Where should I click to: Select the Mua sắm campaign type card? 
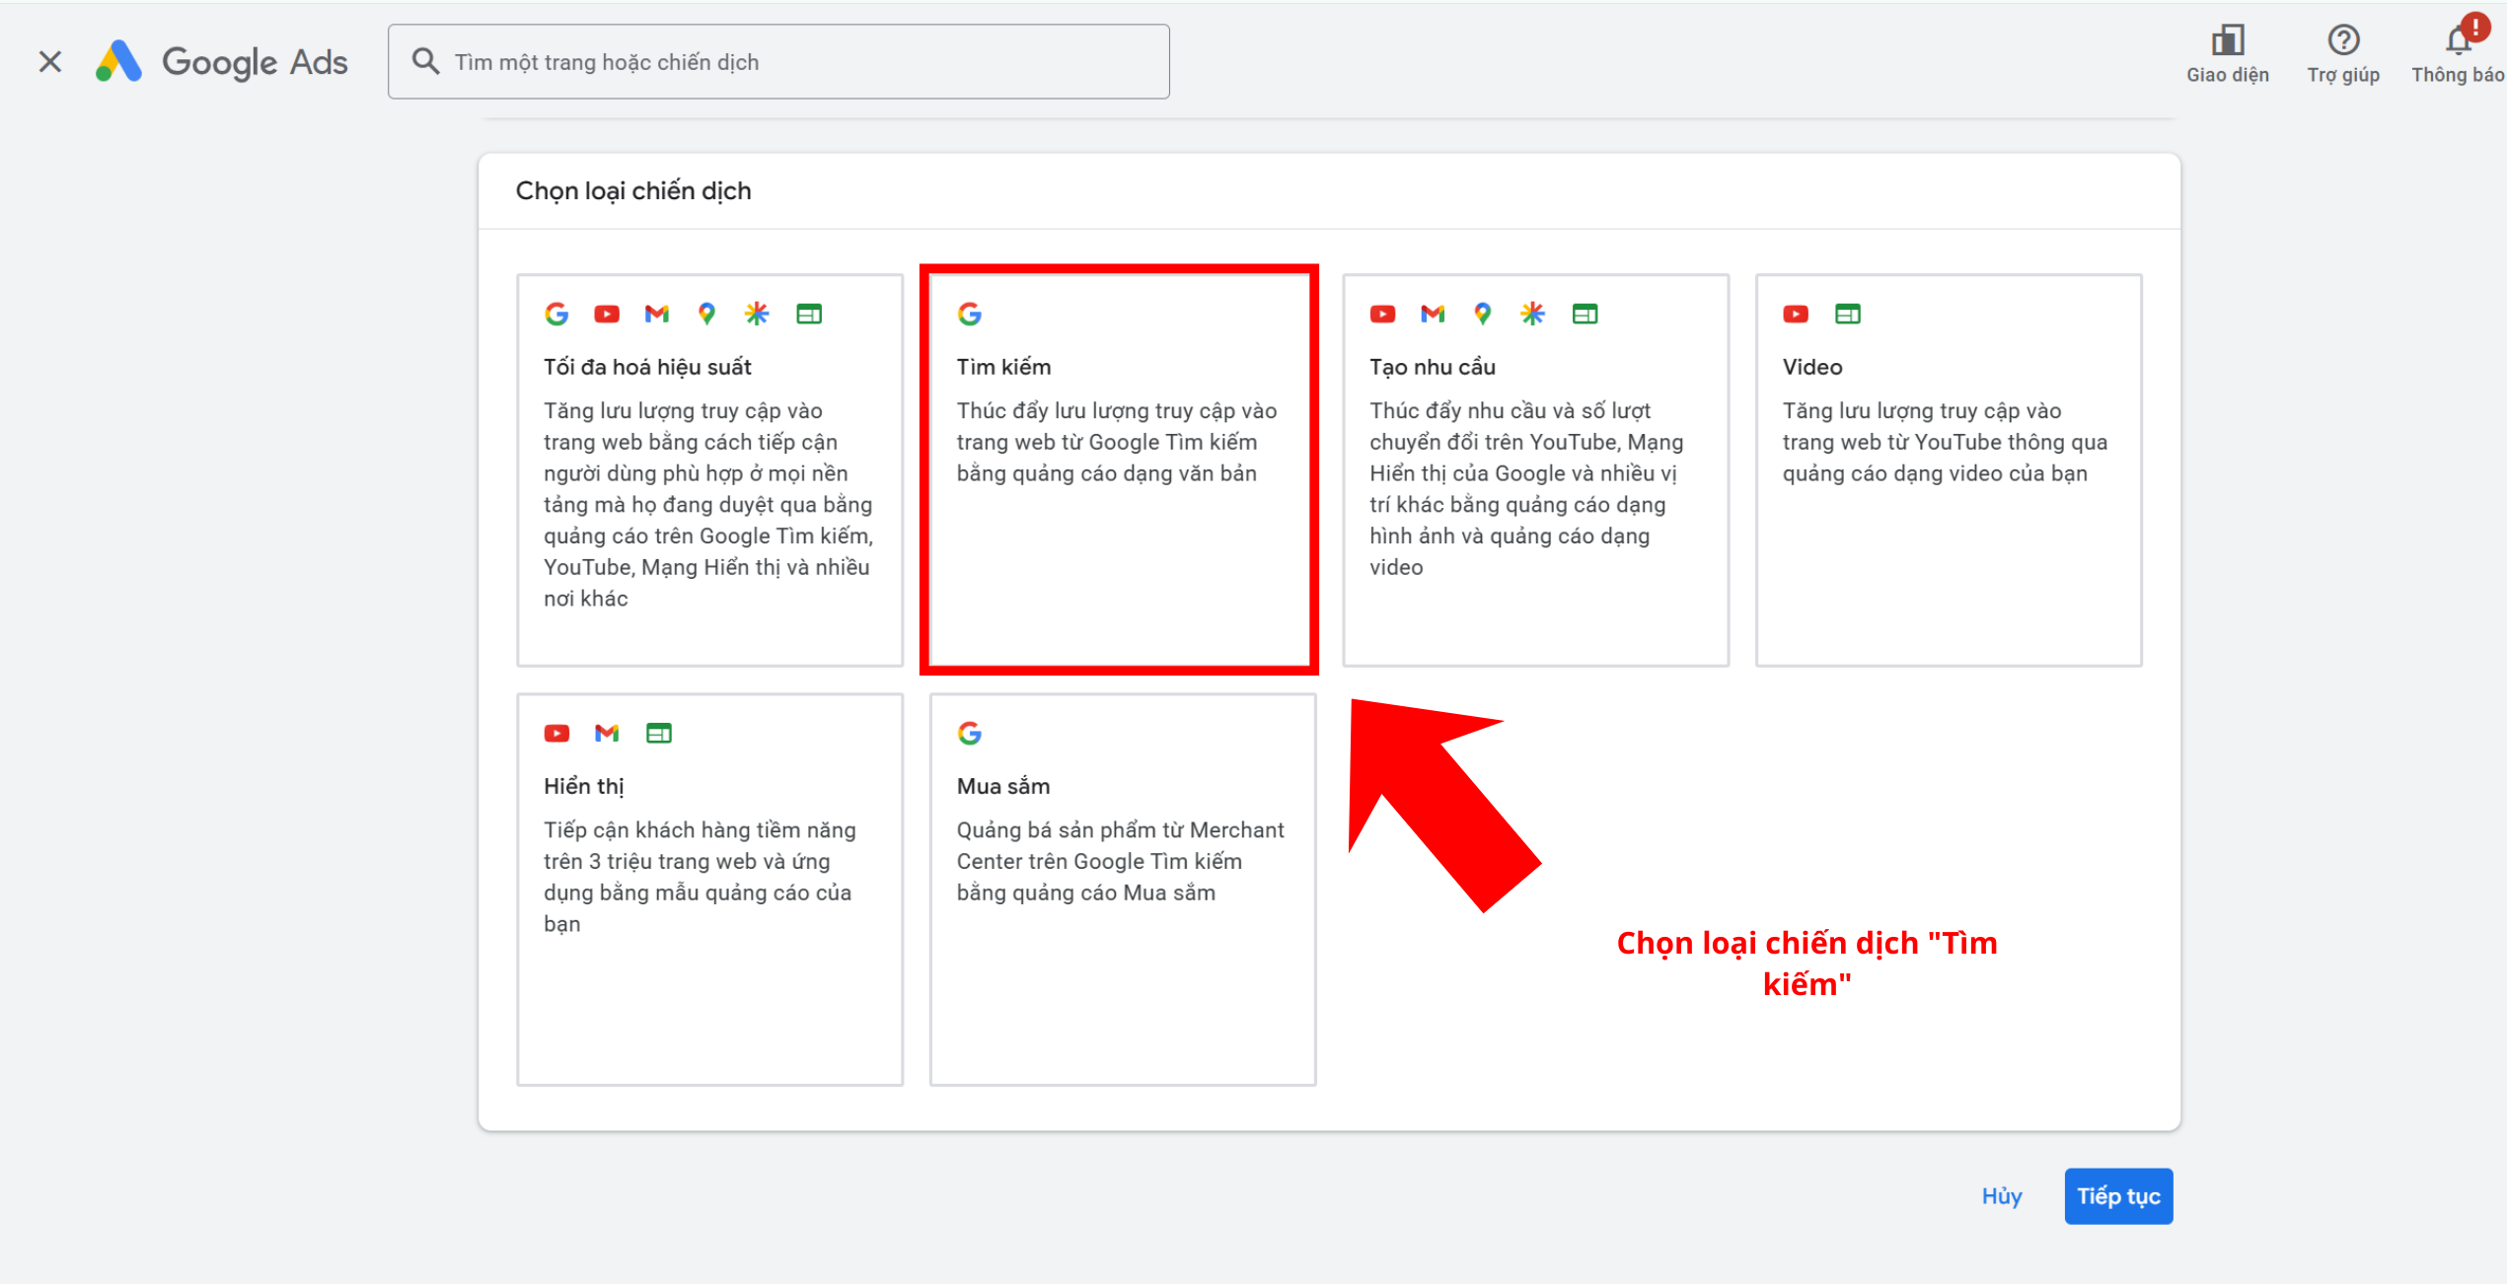(1122, 890)
